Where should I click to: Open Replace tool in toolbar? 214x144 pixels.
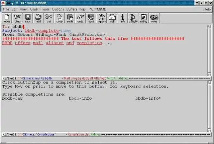click(102, 18)
